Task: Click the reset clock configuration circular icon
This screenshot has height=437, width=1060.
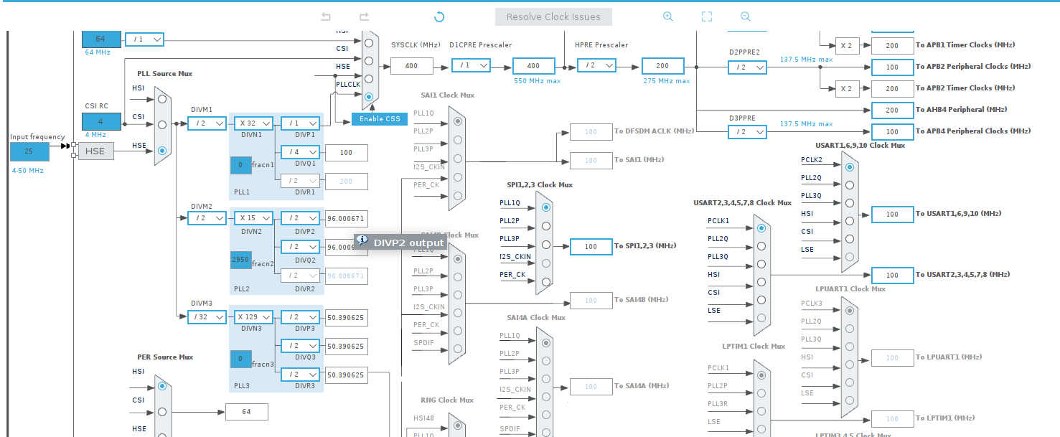Action: [438, 17]
